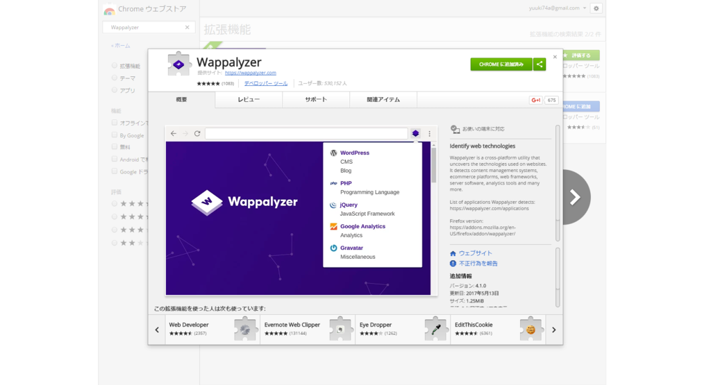Viewport: 711px width, 385px height.
Task: Switch to the レビュー tab
Action: [x=249, y=100]
